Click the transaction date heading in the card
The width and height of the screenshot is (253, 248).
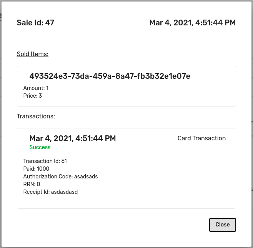click(73, 138)
